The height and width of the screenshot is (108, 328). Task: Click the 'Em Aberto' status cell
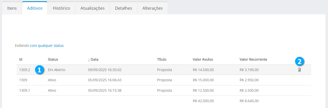[56, 70]
